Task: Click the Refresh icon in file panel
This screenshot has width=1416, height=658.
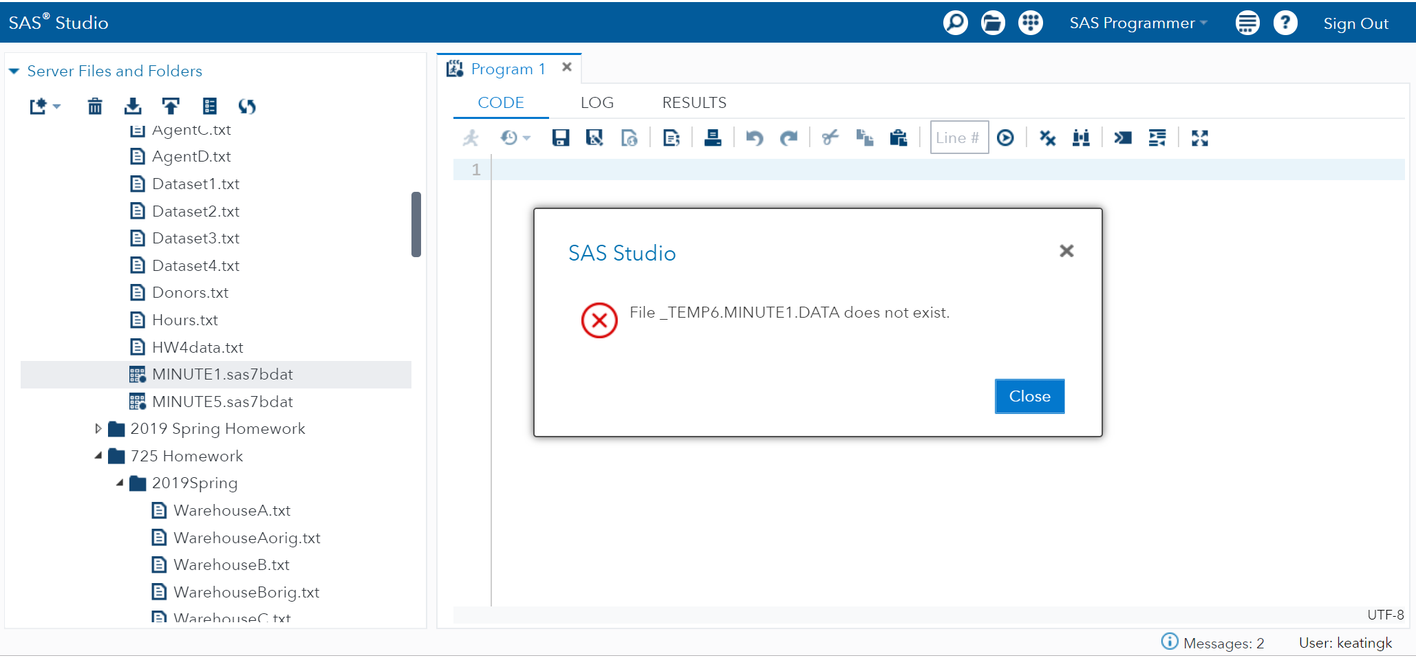Action: coord(247,106)
